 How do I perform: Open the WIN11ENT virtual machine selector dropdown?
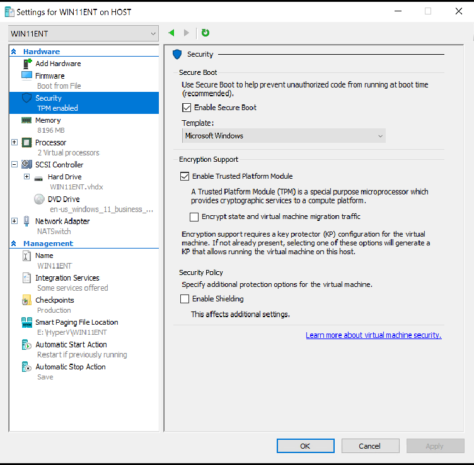83,33
